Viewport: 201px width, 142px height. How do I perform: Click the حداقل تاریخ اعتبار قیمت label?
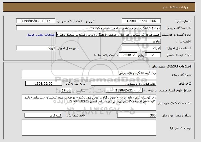[175, 90]
